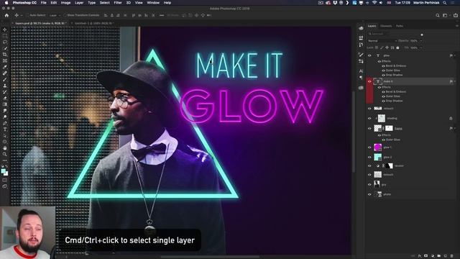Viewport: 460px width, 259px height.
Task: Click the create new layer icon
Action: 446,256
